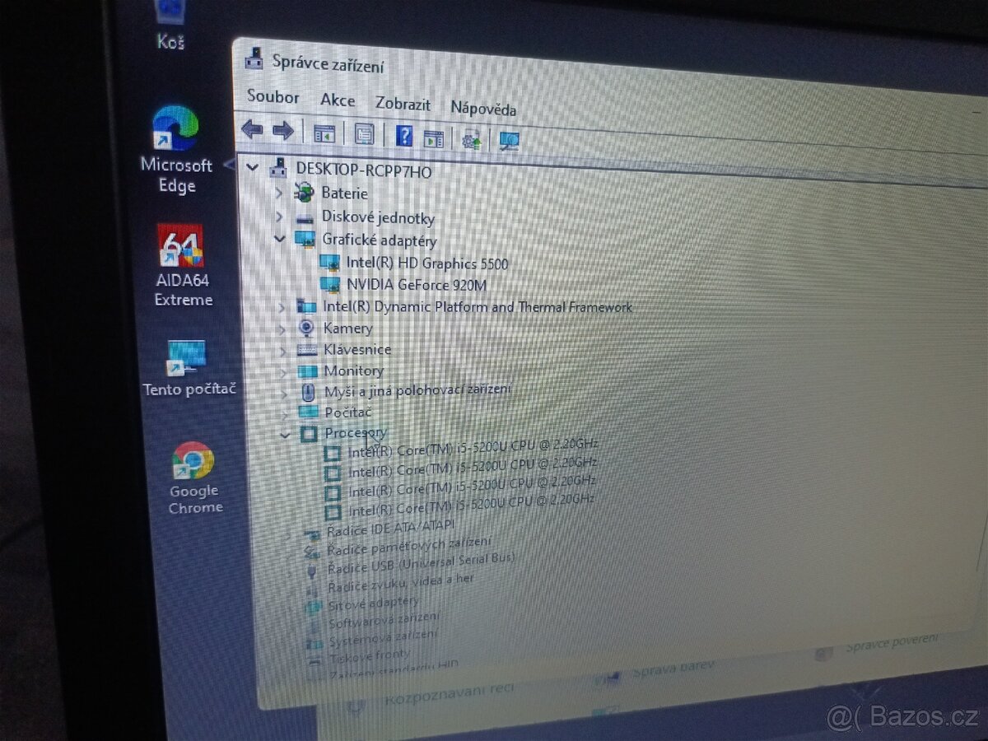Select Intel(R) HD Graphics 5500 device
988x741 pixels.
pos(426,263)
